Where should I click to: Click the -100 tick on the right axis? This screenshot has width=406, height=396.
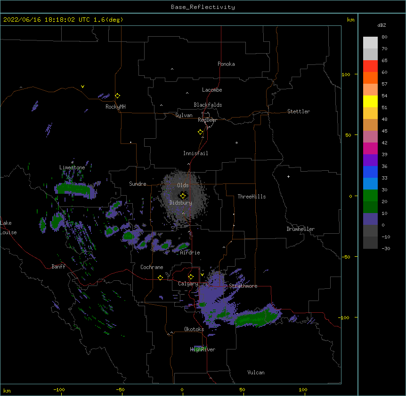coord(345,317)
